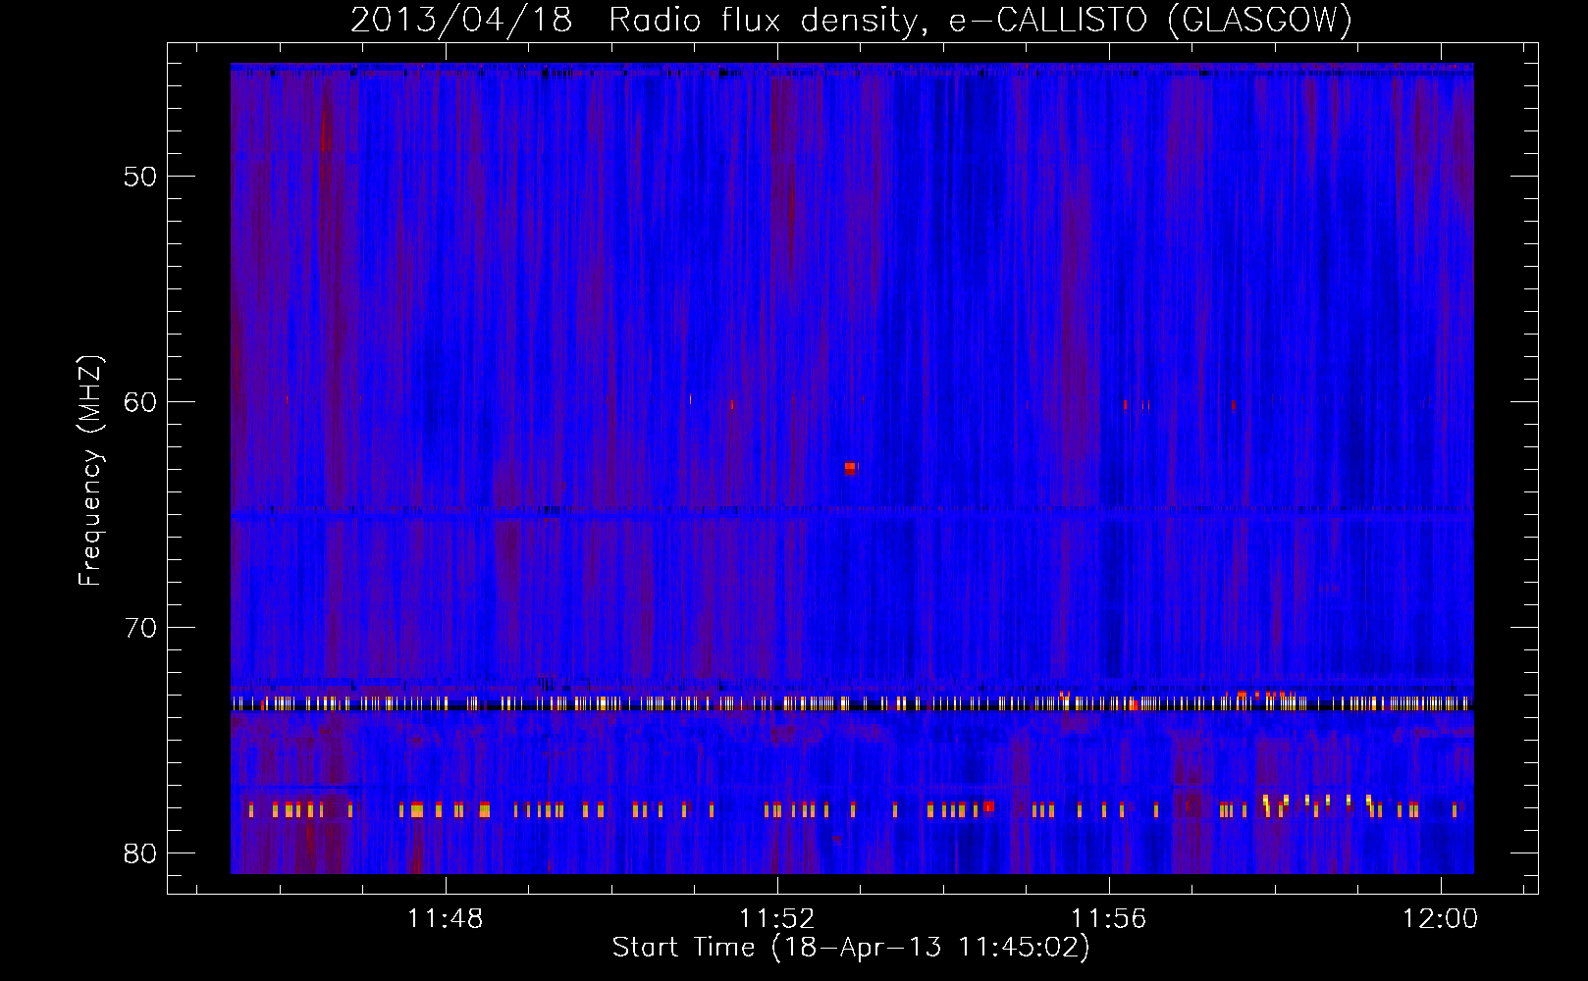Image resolution: width=1588 pixels, height=981 pixels.
Task: Click the 11:48 time tick label
Action: pyautogui.click(x=446, y=919)
